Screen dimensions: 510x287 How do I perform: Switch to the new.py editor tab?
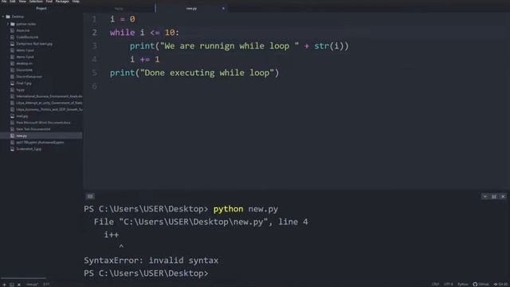tap(191, 9)
